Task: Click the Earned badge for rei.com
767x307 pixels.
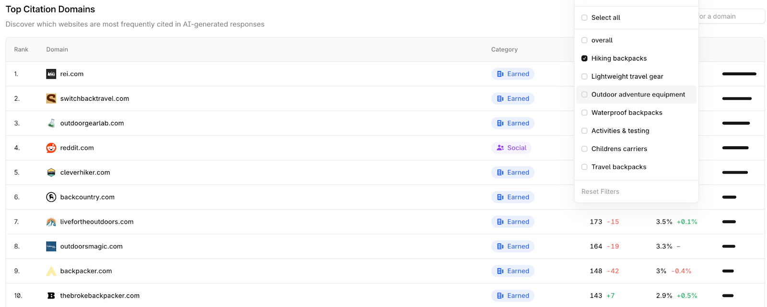Action: [512, 74]
